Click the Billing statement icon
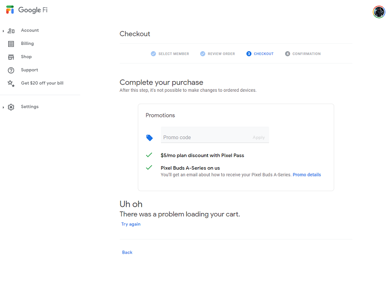Screen dimensions: 391x284 click(11, 44)
